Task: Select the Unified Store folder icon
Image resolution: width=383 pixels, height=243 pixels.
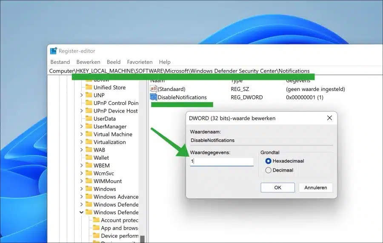Action: pyautogui.click(x=89, y=87)
